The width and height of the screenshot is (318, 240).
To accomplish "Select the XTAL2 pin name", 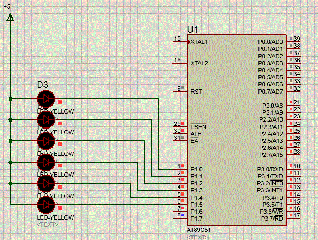I will [x=199, y=63].
